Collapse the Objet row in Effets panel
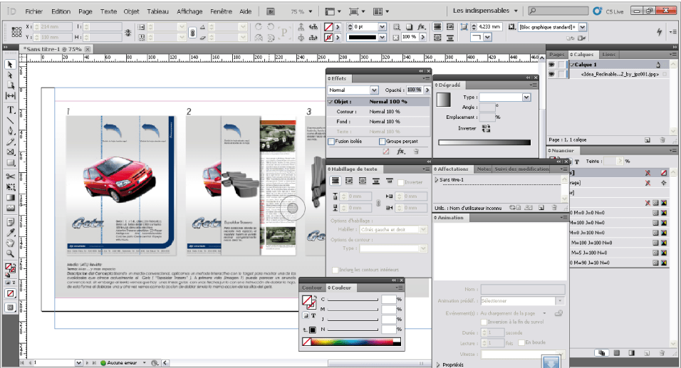The height and width of the screenshot is (368, 681). click(x=331, y=102)
